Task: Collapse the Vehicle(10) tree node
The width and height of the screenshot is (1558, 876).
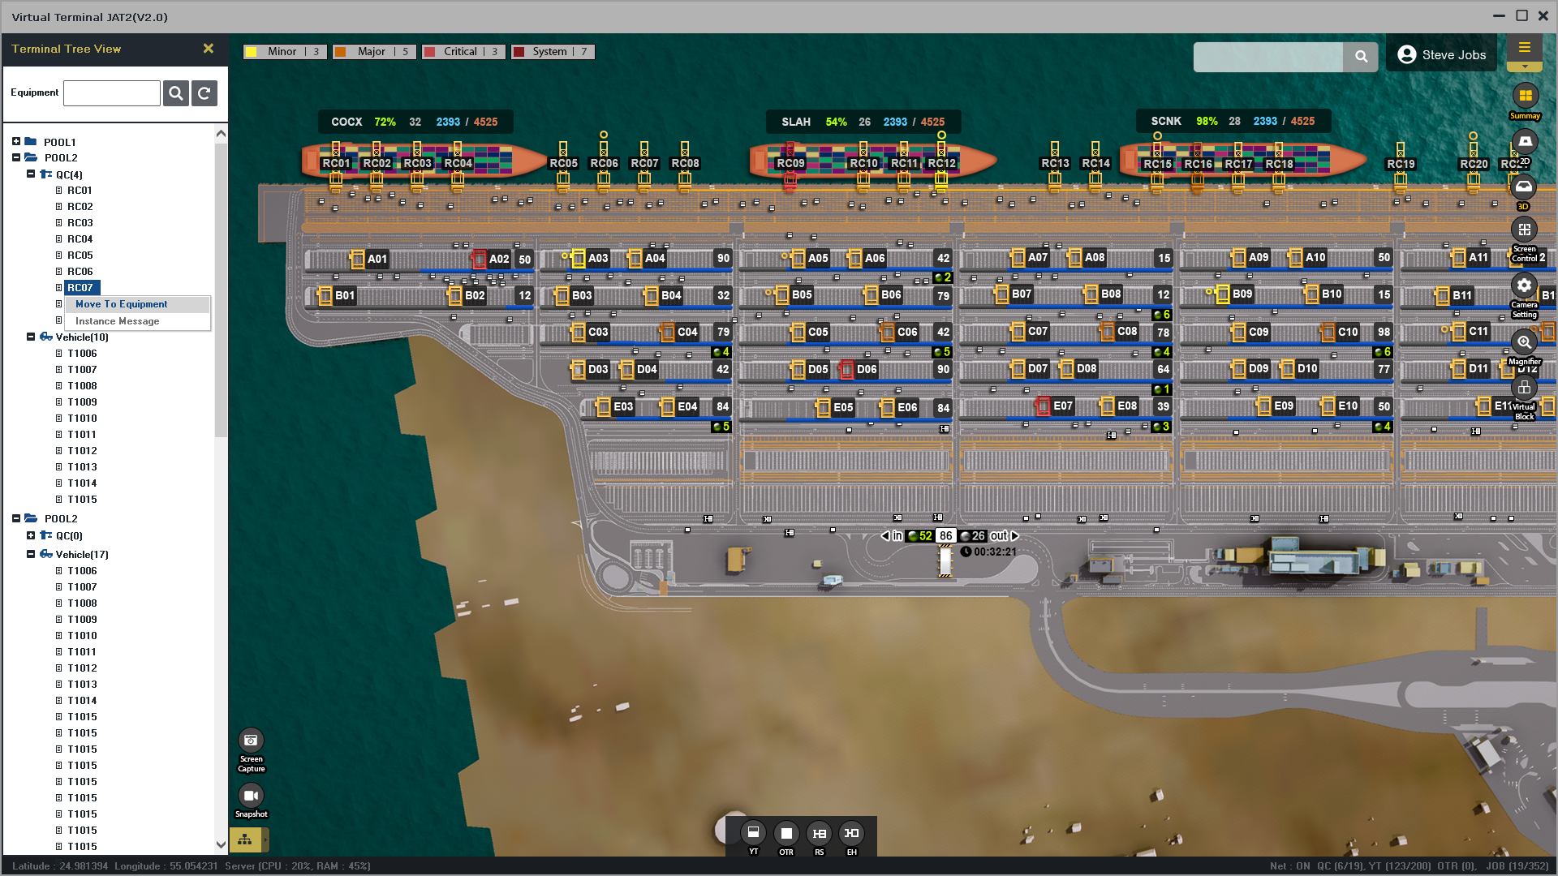Action: [31, 337]
